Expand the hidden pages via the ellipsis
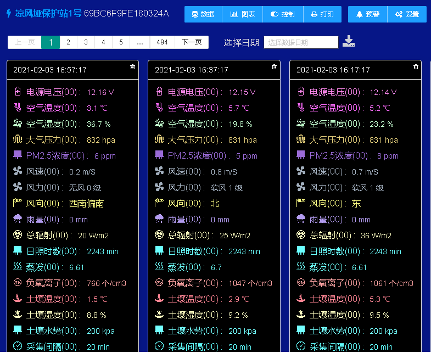This screenshot has height=353, width=431. point(140,42)
